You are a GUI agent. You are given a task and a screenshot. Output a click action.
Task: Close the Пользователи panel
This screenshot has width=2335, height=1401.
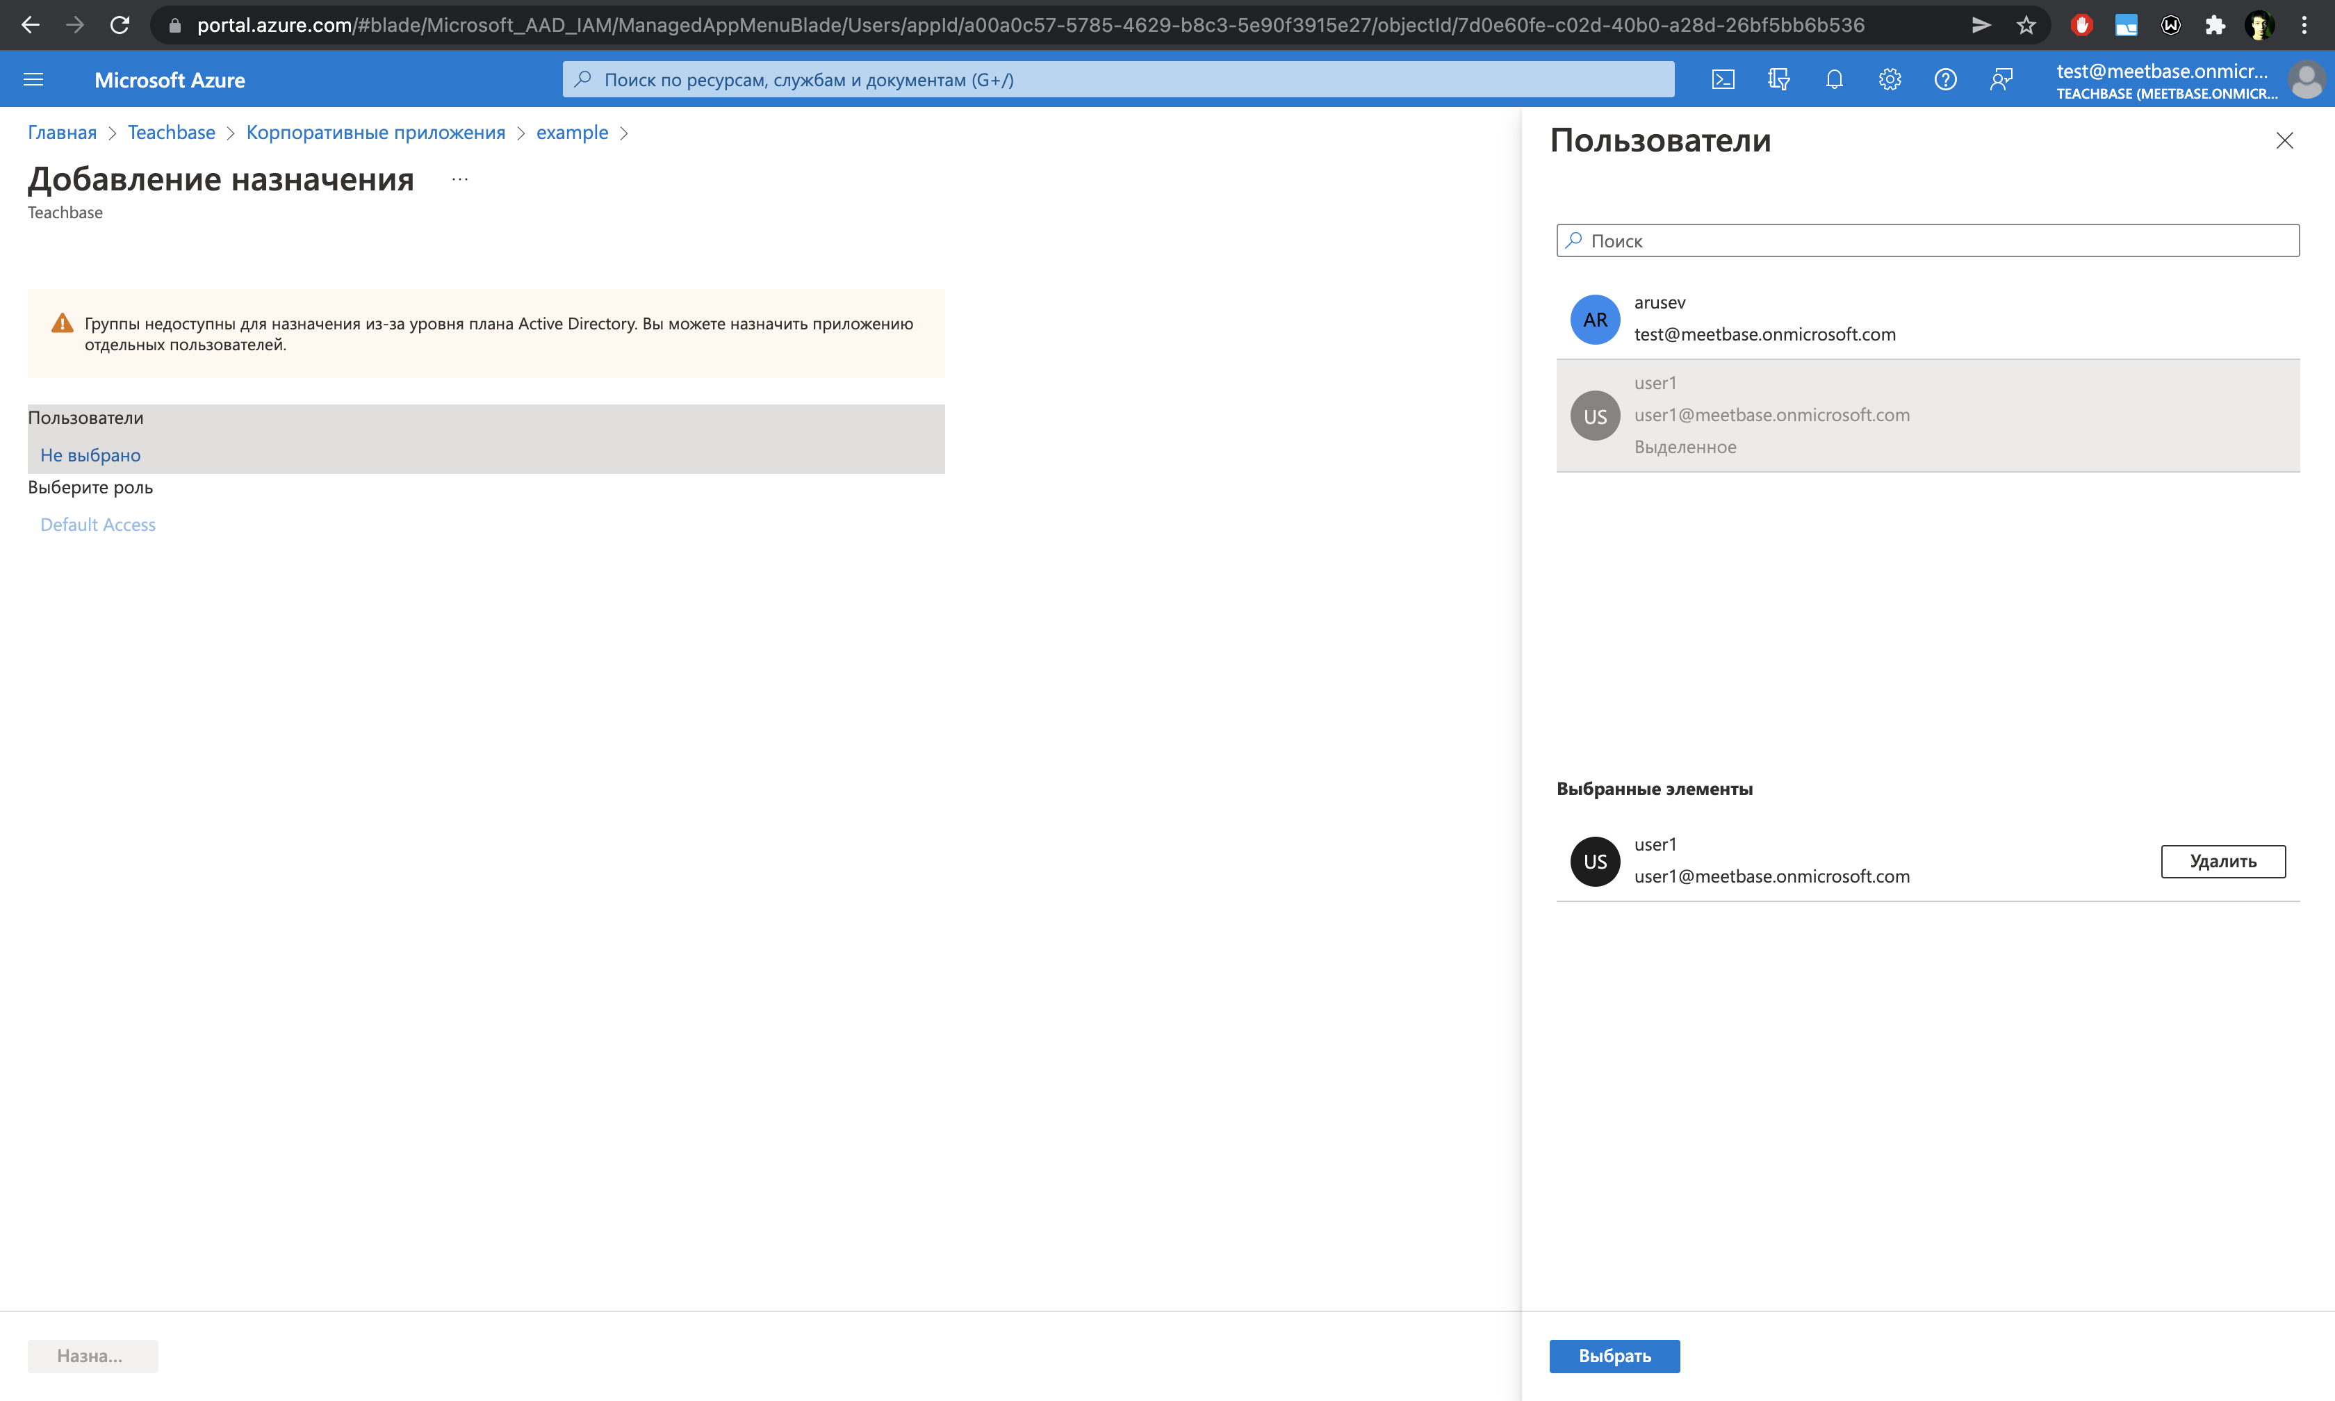click(2284, 140)
